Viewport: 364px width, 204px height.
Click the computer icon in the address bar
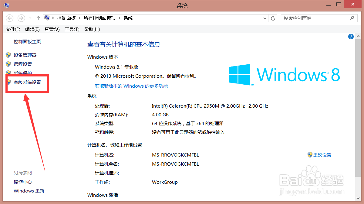pos(47,18)
